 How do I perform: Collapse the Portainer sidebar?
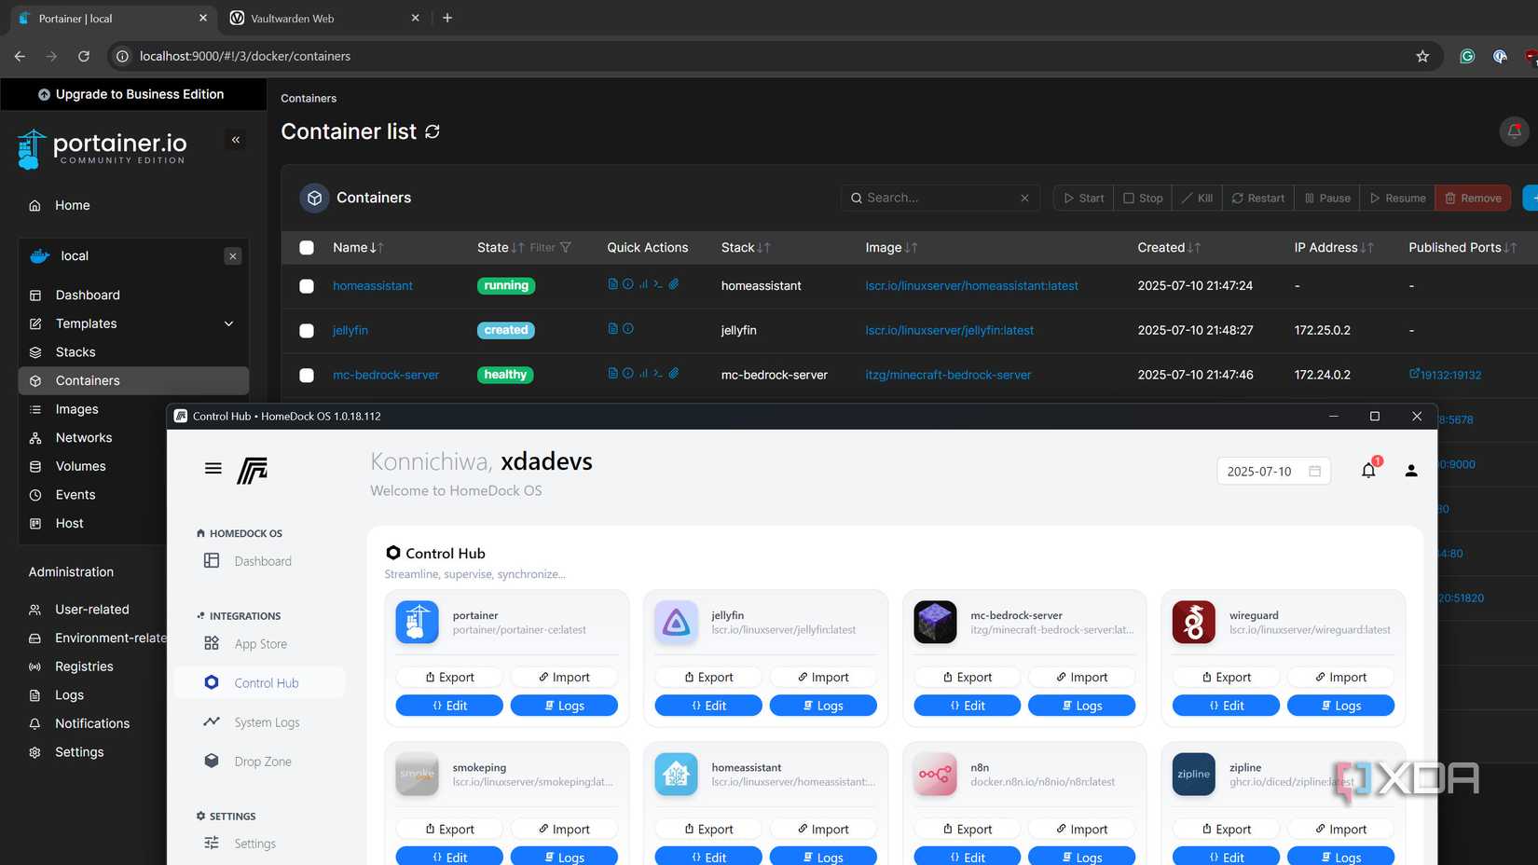coord(236,140)
